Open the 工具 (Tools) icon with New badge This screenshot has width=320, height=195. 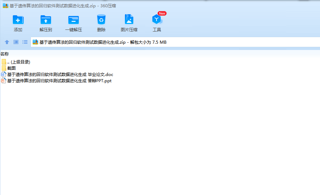(x=157, y=19)
